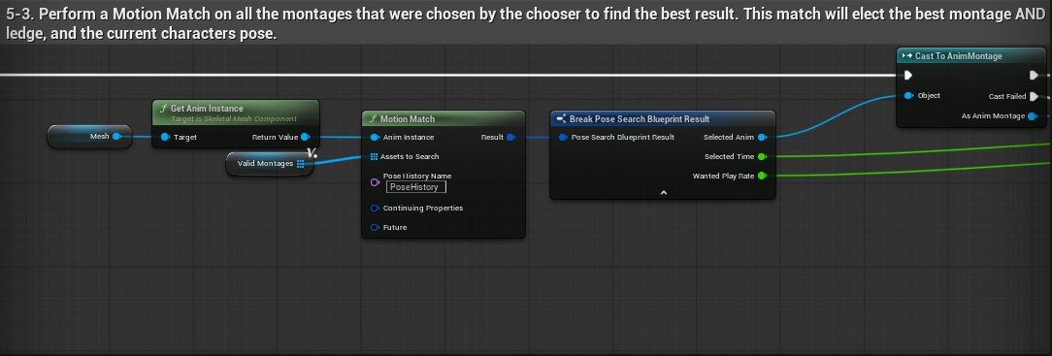1052x356 pixels.
Task: Click the Valid Montages array output pin
Action: tap(300, 163)
